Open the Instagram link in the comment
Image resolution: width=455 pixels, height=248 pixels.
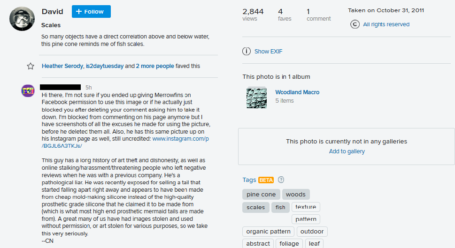click(x=180, y=139)
